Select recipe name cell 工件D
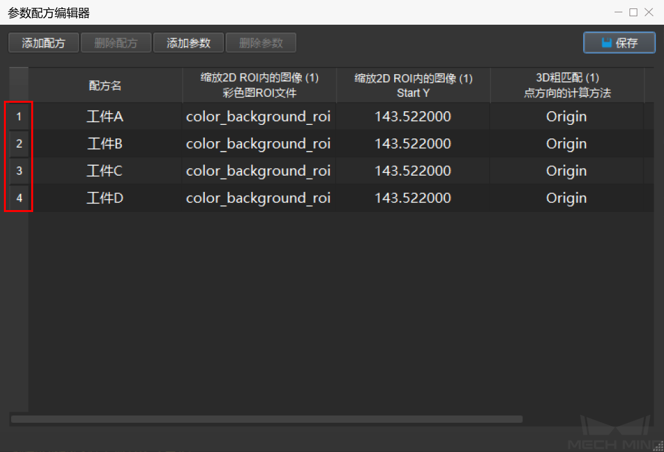Viewport: 664px width, 452px height. click(105, 198)
